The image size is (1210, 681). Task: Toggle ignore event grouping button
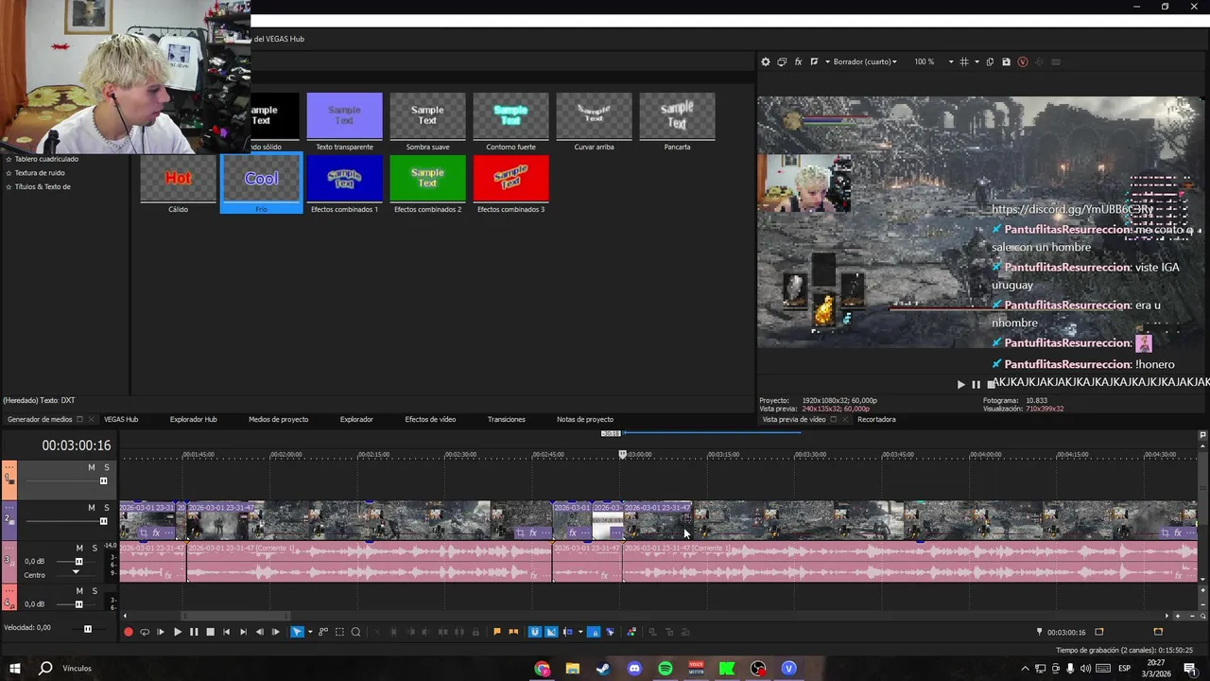tap(610, 632)
